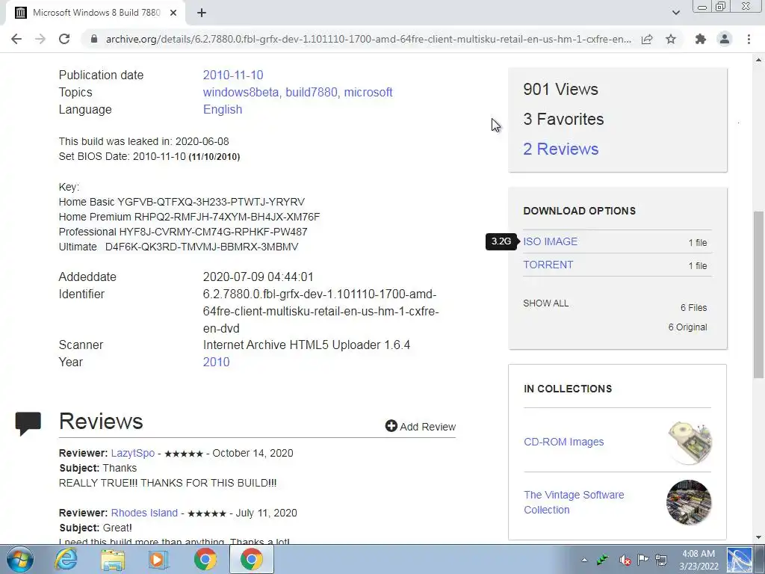765x574 pixels.
Task: Open reviewer Rhodes Island's profile
Action: (x=144, y=513)
